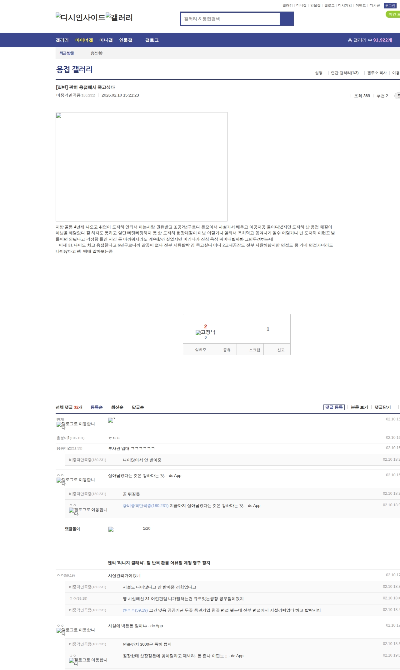
Task: Click commenter name 용붕이1
Action: click(x=63, y=438)
